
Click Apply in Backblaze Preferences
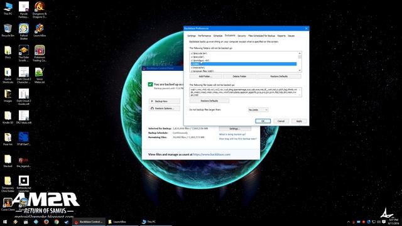coord(299,121)
